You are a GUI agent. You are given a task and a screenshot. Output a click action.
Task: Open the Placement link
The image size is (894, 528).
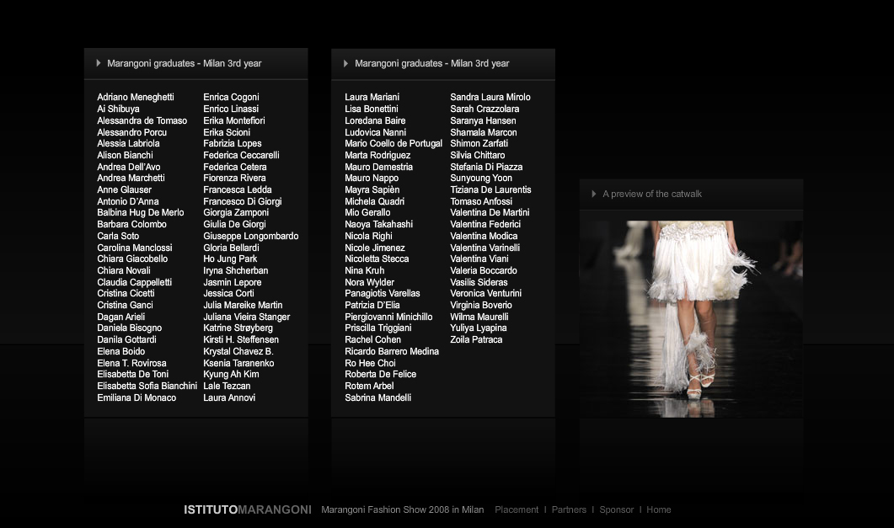click(517, 509)
